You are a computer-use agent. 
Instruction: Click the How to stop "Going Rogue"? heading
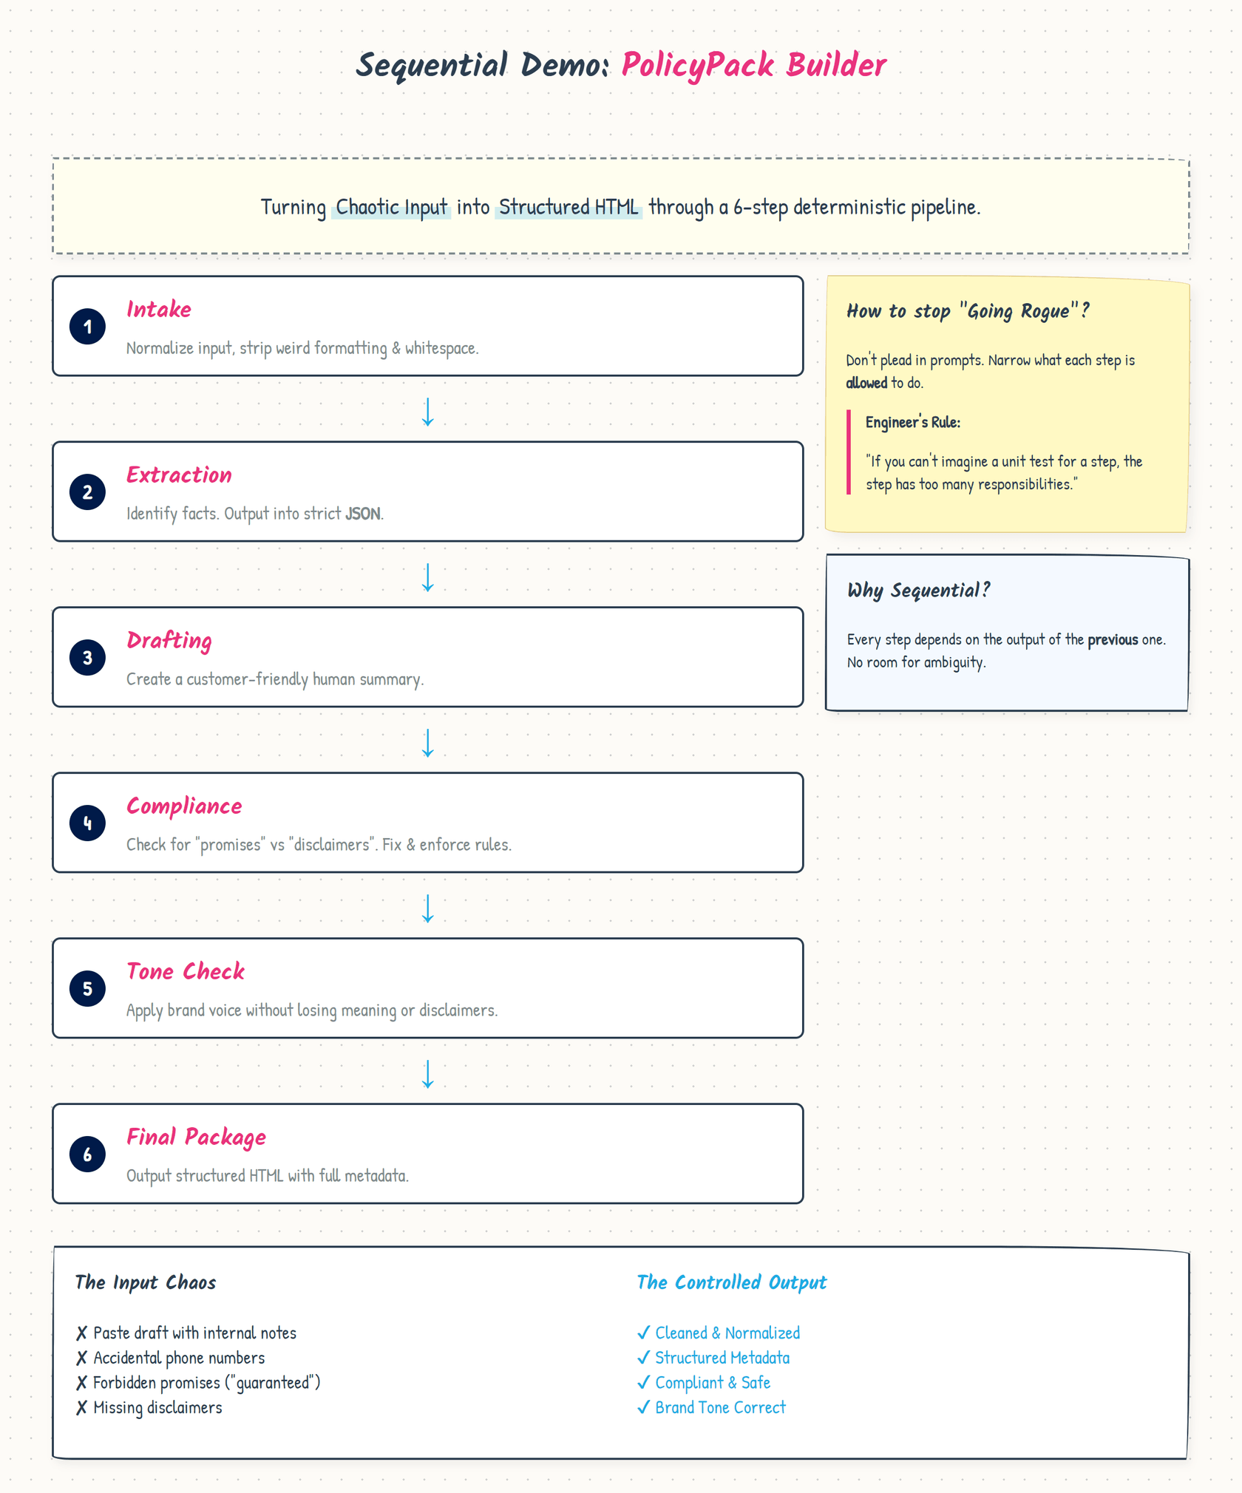click(x=968, y=311)
